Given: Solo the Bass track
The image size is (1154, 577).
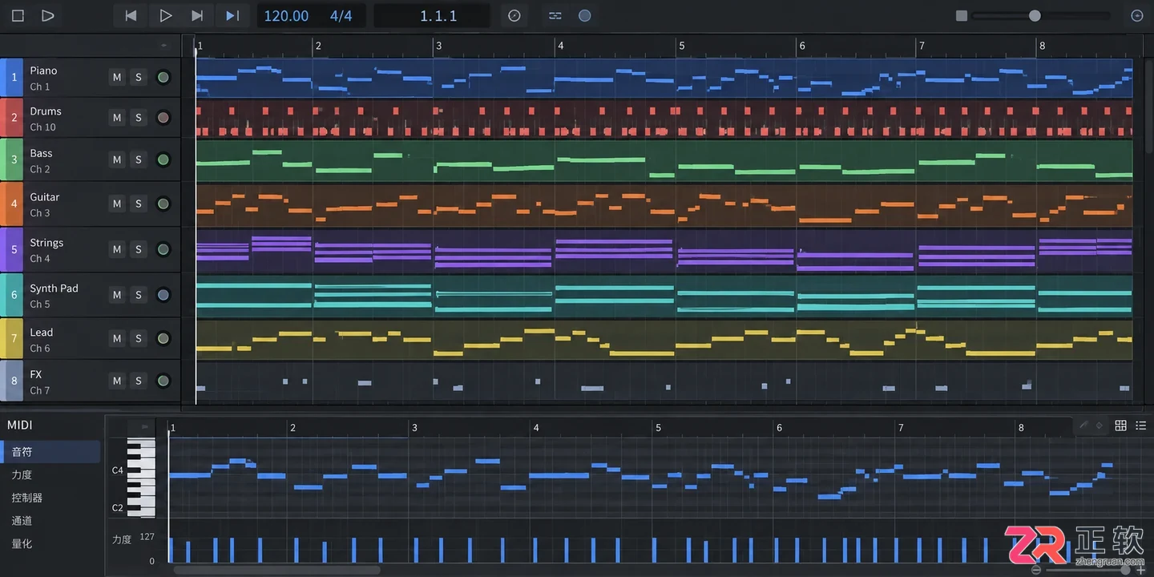Looking at the screenshot, I should tap(139, 159).
